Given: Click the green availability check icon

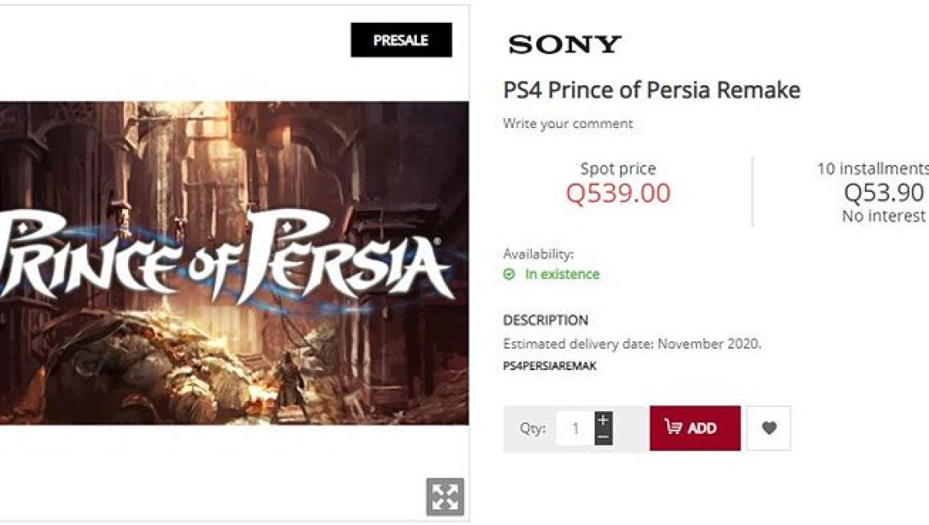Looking at the screenshot, I should 509,274.
